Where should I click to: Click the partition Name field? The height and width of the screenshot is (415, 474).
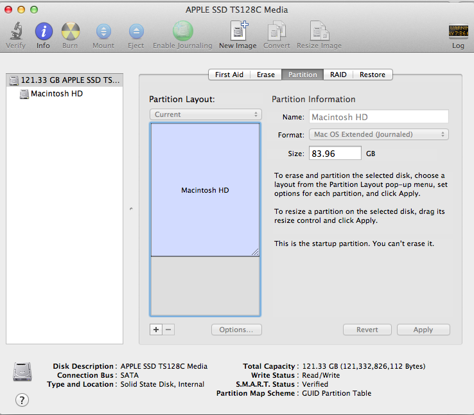pyautogui.click(x=378, y=117)
